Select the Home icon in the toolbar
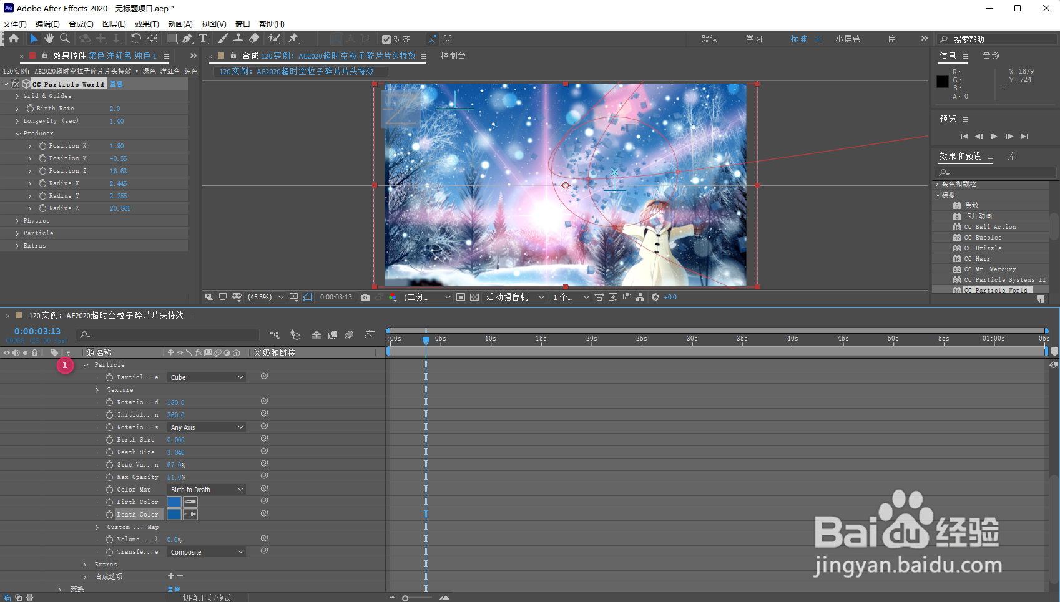The width and height of the screenshot is (1060, 602). [x=14, y=39]
